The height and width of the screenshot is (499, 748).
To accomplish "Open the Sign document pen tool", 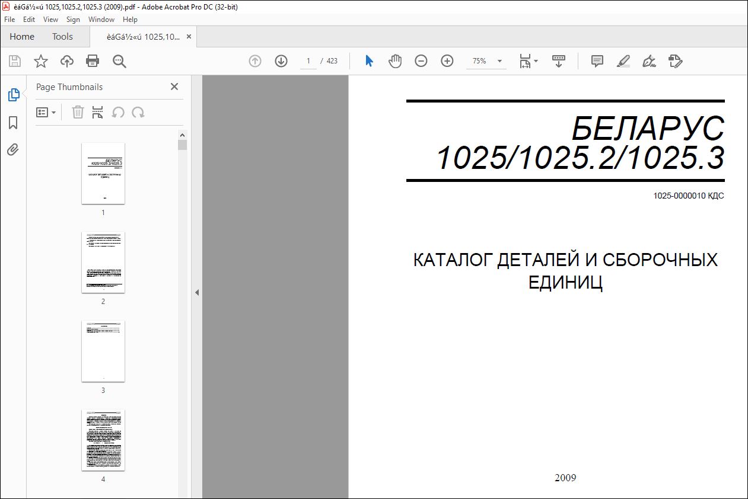I will point(650,61).
